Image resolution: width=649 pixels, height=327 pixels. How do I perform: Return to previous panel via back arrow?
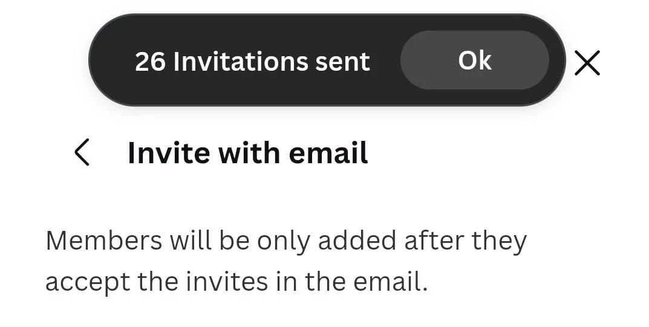(x=82, y=152)
